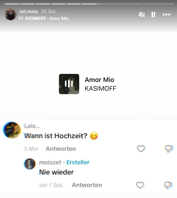
Task: Jump to the first story progress segment
Action: pyautogui.click(x=12, y=4)
